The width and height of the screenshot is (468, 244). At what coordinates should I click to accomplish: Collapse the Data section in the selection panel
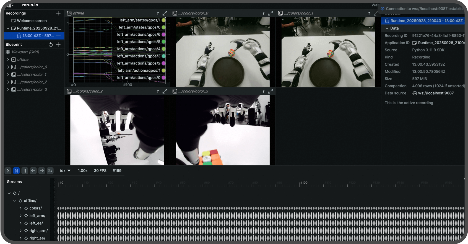[387, 28]
